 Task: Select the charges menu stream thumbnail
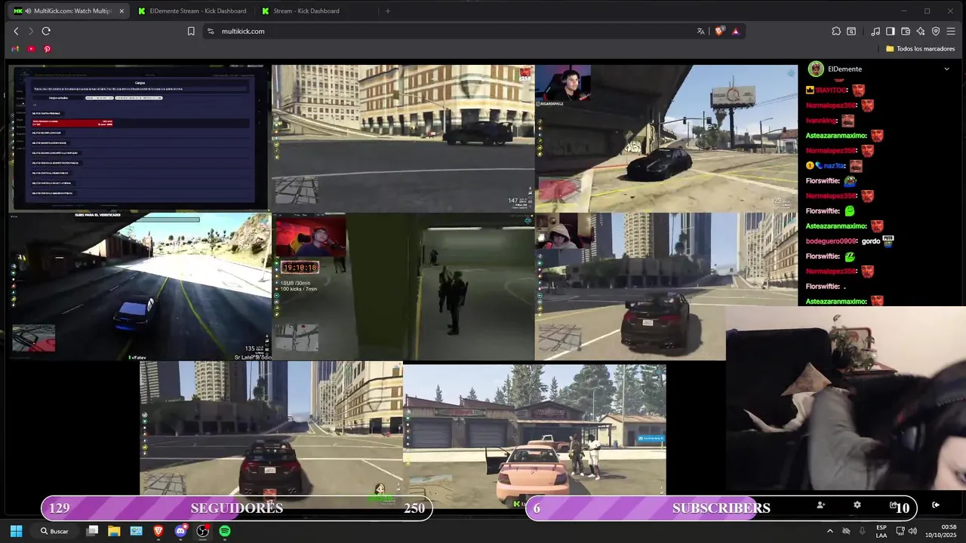(x=140, y=138)
